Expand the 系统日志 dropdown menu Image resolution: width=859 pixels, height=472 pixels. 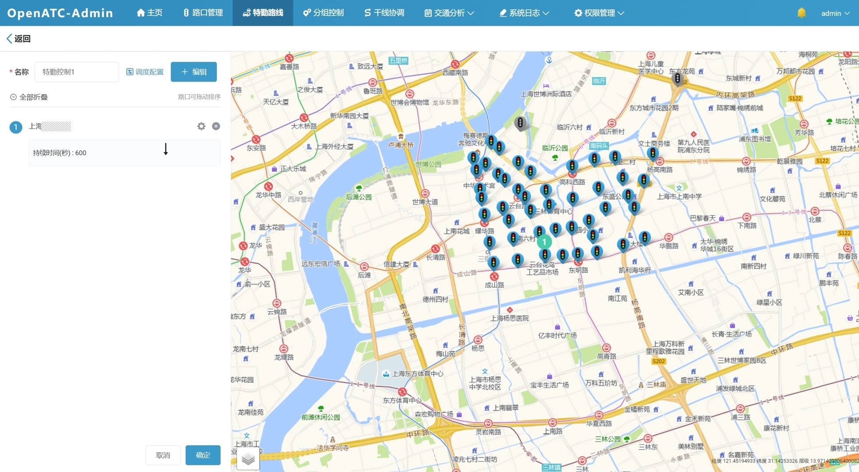point(524,13)
